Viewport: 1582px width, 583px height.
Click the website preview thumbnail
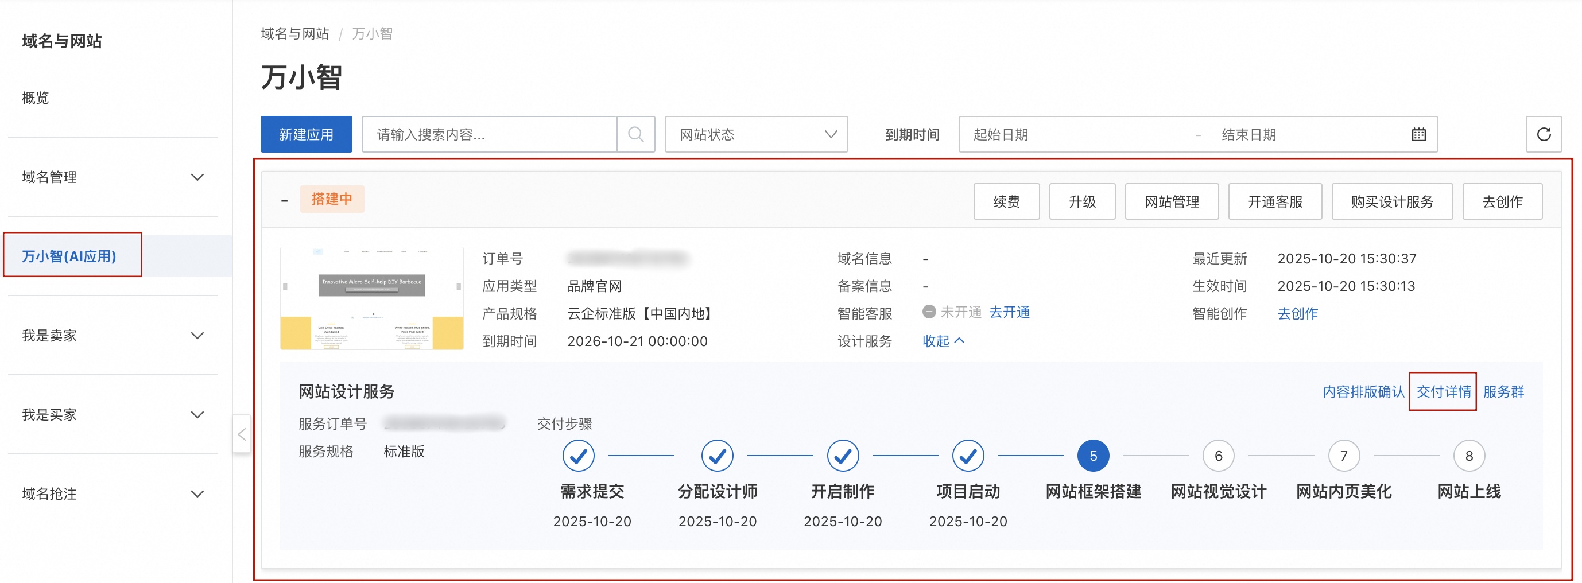coord(371,298)
